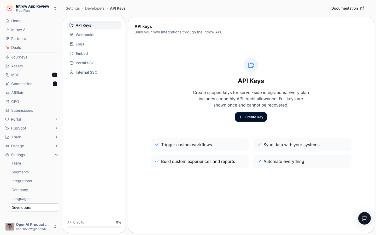Click the Engage megaphone icon
Image resolution: width=376 pixels, height=235 pixels.
7,146
